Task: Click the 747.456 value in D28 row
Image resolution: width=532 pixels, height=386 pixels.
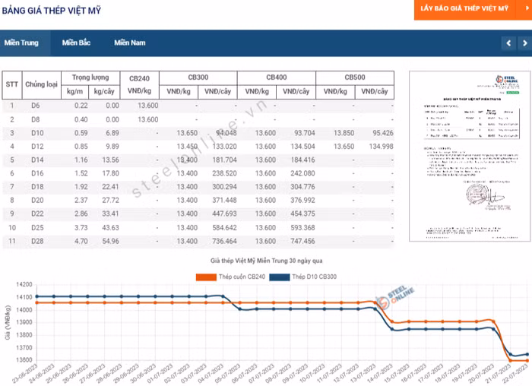Action: pyautogui.click(x=302, y=241)
